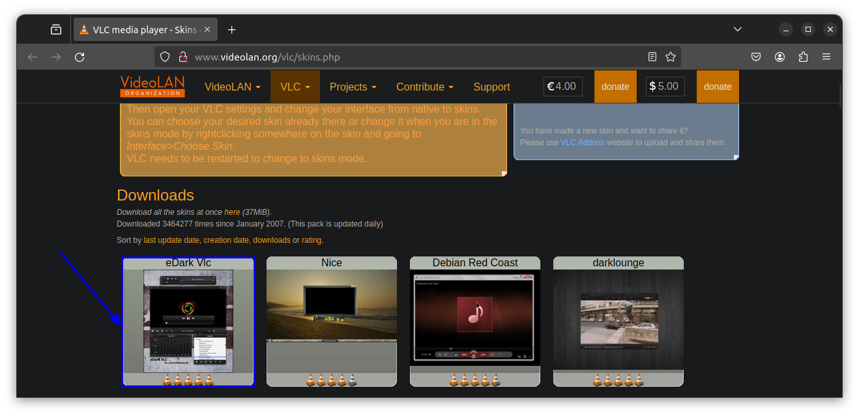The width and height of the screenshot is (859, 416).
Task: Expand the VLC dropdown menu
Action: click(x=295, y=87)
